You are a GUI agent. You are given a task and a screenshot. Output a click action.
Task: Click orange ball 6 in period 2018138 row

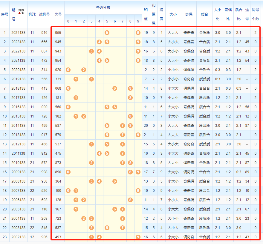click(115, 88)
